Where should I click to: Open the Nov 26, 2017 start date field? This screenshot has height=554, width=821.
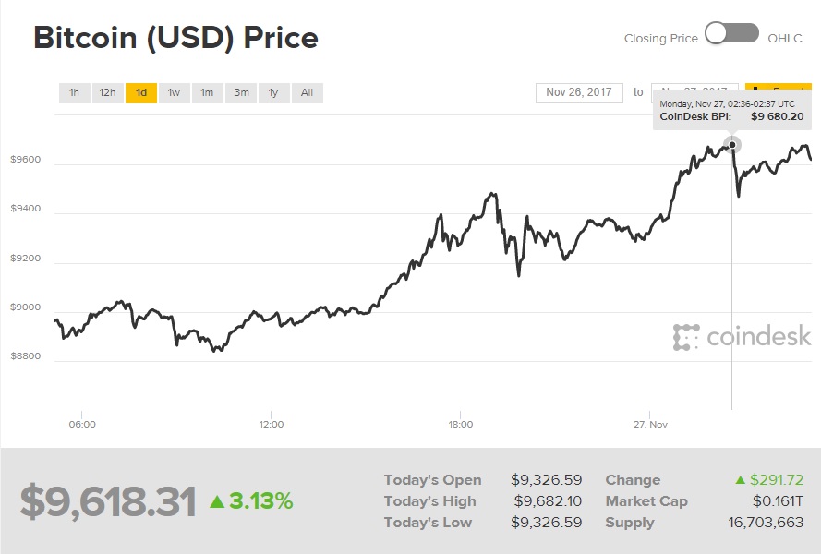[579, 92]
